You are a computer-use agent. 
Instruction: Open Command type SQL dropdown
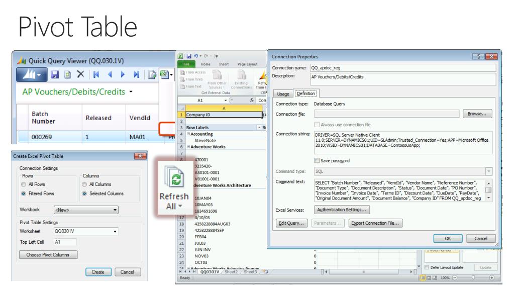489,171
